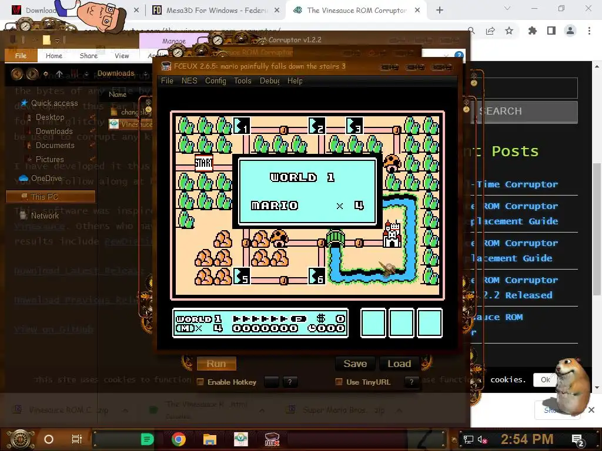The width and height of the screenshot is (602, 451).
Task: Click the share page icon in Chrome
Action: click(x=490, y=31)
